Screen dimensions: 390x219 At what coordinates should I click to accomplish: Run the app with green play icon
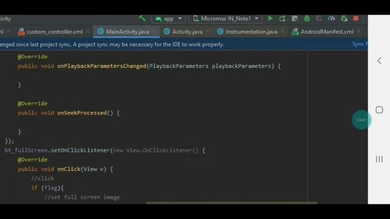click(271, 19)
